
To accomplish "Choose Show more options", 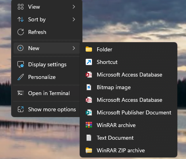I will [47, 109].
